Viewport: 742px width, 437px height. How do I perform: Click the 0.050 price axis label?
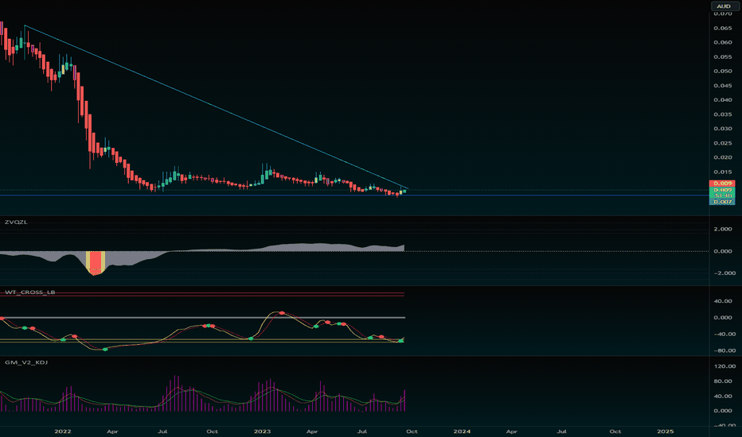pos(723,72)
